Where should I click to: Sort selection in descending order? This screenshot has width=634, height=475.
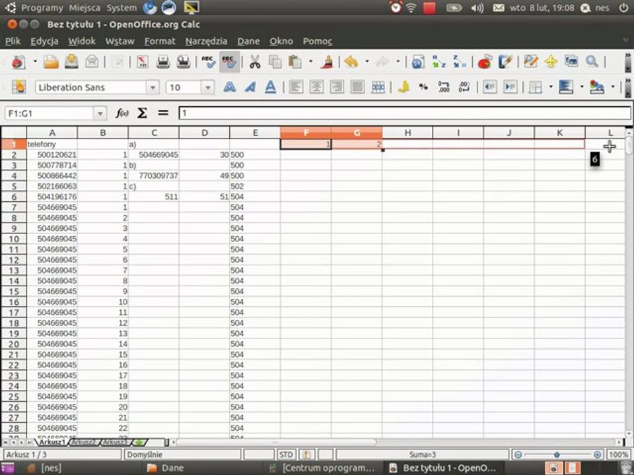[x=460, y=62]
